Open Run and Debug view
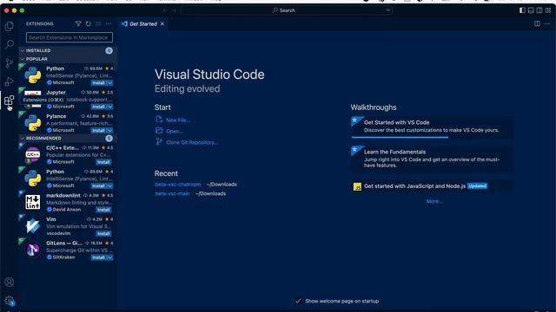556x312 pixels. coord(10,81)
